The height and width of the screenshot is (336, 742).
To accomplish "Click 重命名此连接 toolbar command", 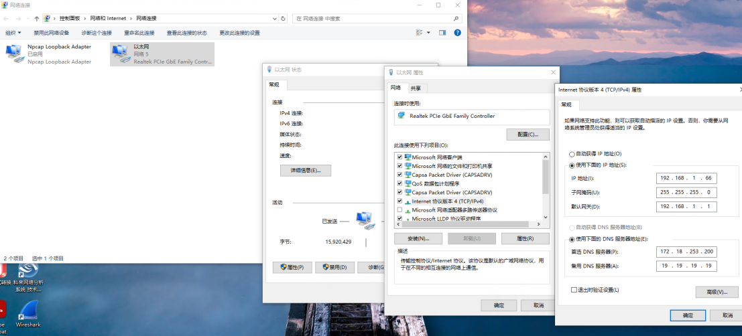I will point(139,33).
